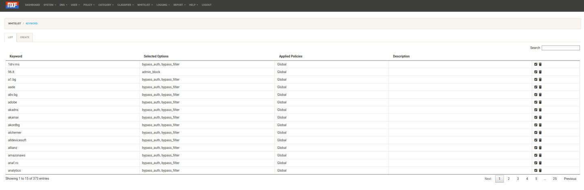Viewport: 584px width, 190px height.
Task: Open the DNS dropdown menu
Action: click(x=63, y=5)
